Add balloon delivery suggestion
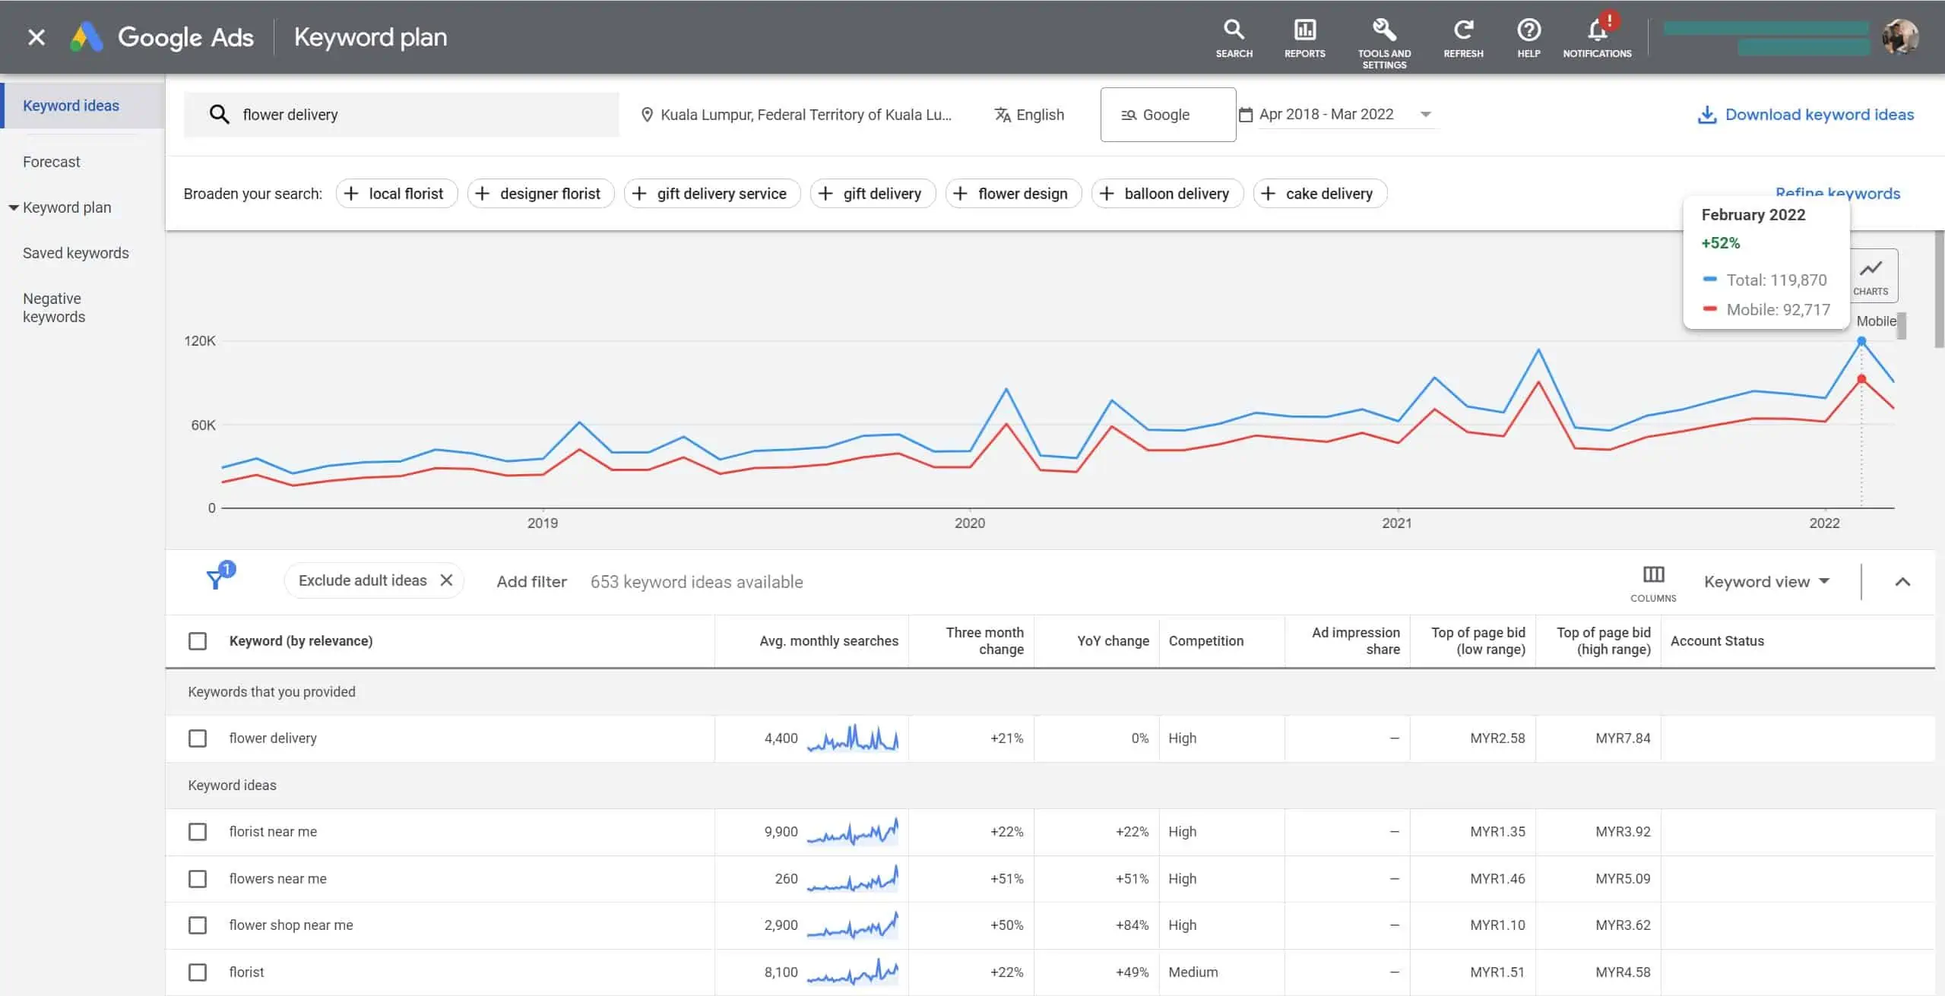This screenshot has width=1945, height=996. click(x=1167, y=194)
